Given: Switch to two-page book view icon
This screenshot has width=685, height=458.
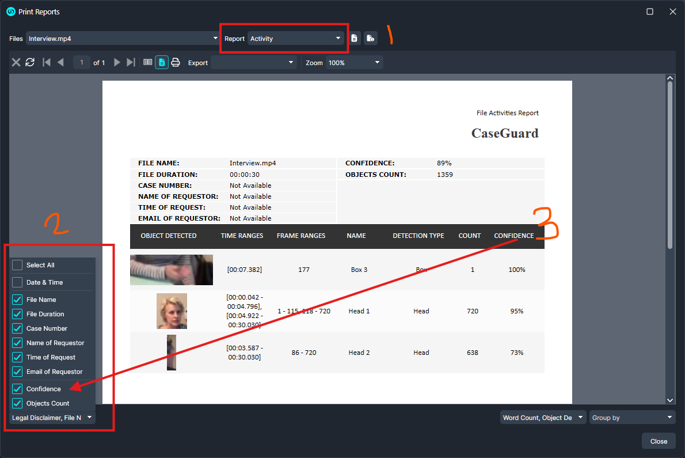Looking at the screenshot, I should [148, 62].
